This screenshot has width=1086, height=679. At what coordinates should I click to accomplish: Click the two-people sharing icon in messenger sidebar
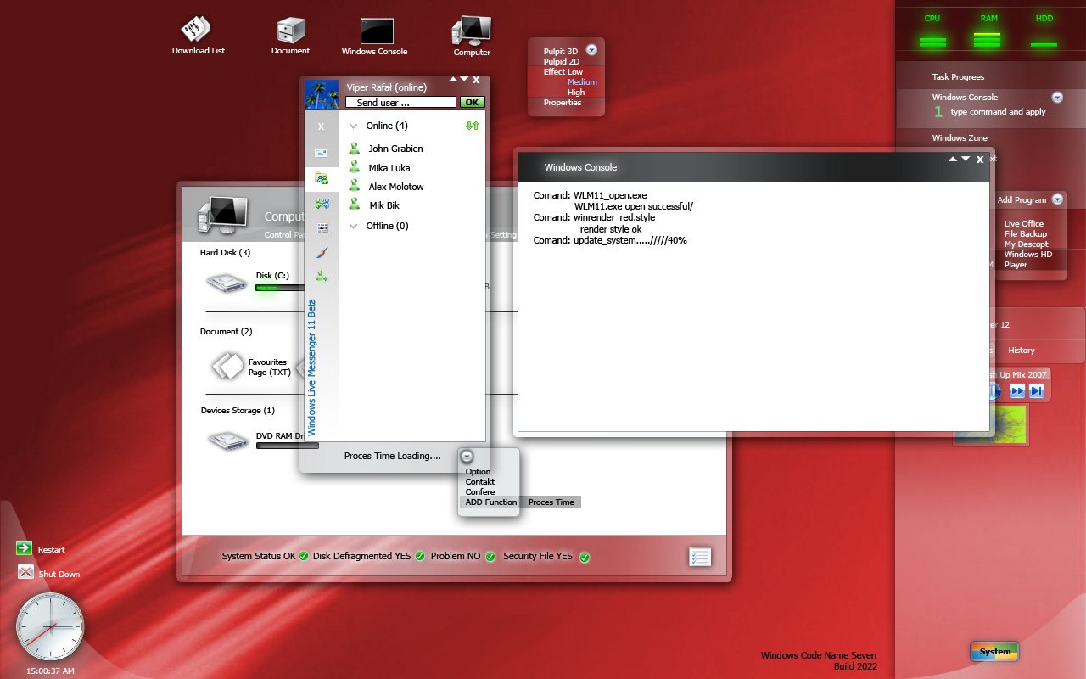[322, 204]
